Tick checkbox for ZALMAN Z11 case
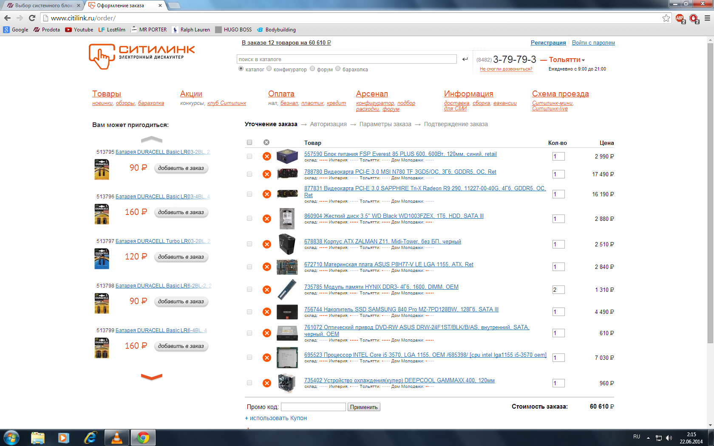Screen dimensions: 714x446 [x=249, y=244]
